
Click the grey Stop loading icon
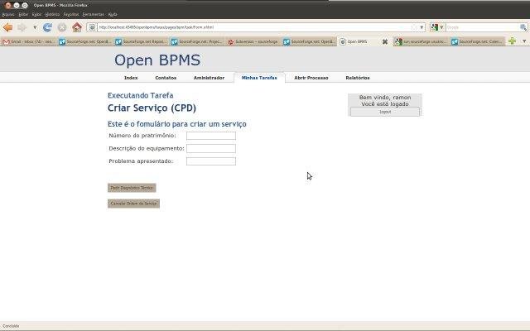click(62, 27)
